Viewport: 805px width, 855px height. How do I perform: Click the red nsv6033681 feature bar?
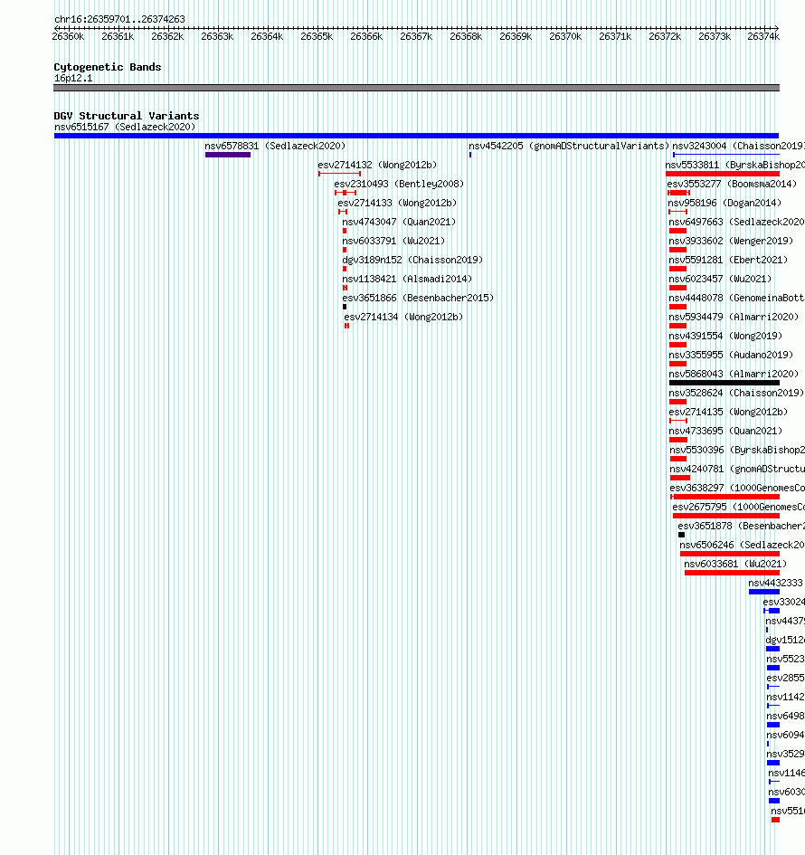tap(732, 573)
